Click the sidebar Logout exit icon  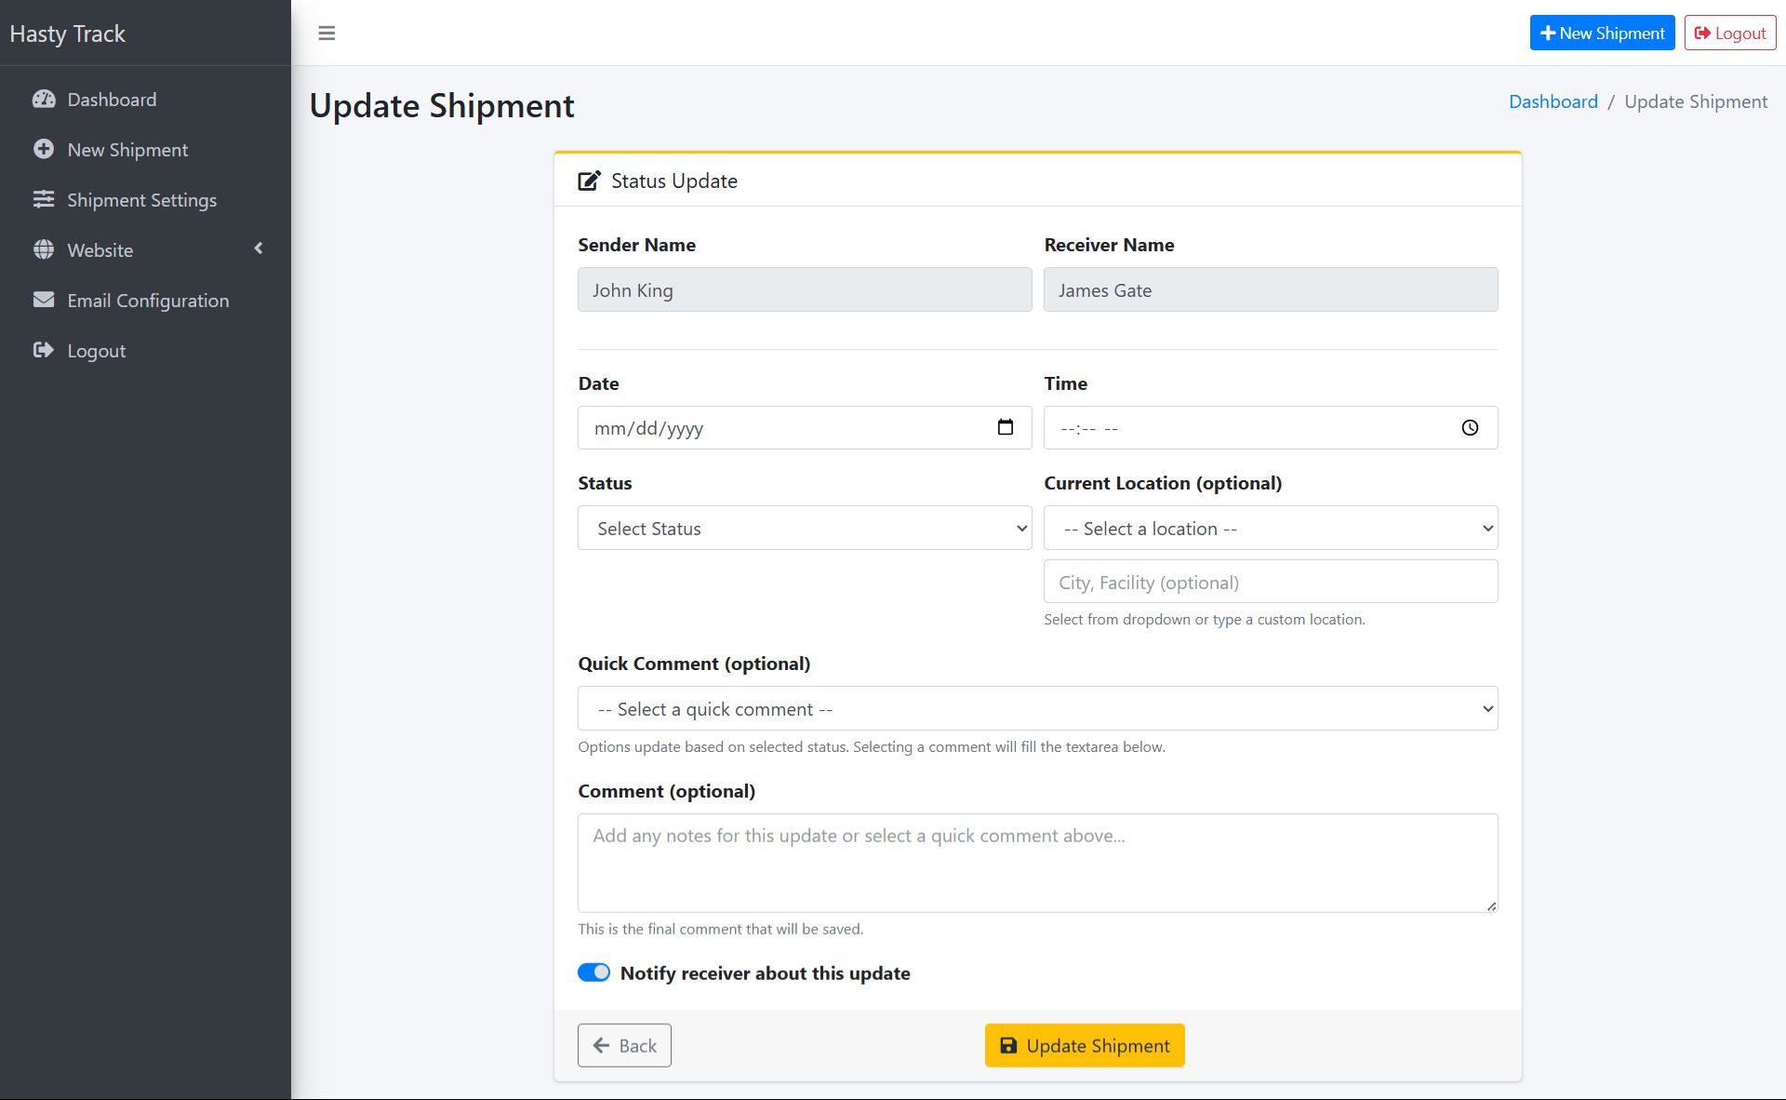44,350
